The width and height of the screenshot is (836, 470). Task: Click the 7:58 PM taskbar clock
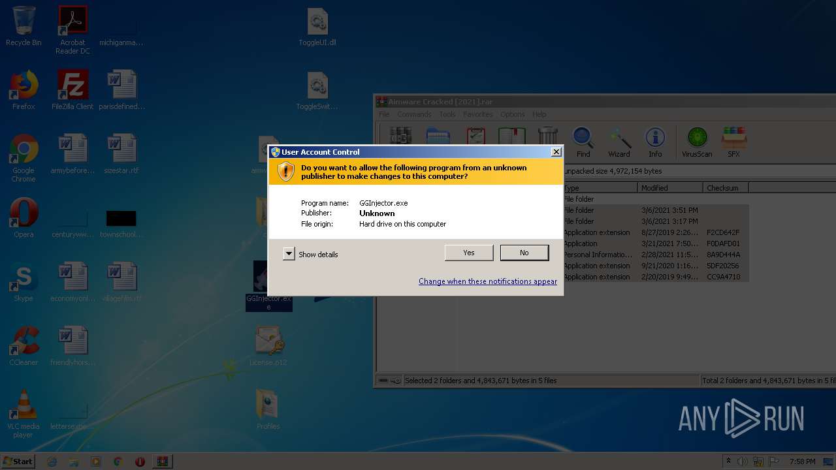[802, 462]
